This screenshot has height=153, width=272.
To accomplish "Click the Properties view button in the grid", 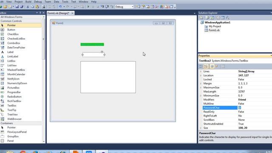I will point(212,66).
